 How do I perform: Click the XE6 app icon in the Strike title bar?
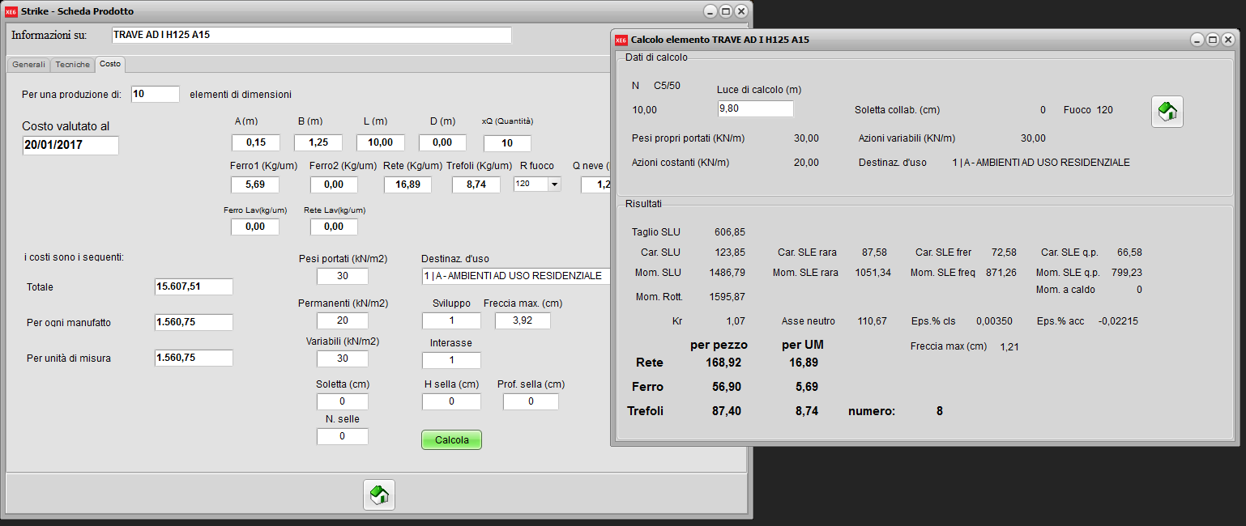11,11
